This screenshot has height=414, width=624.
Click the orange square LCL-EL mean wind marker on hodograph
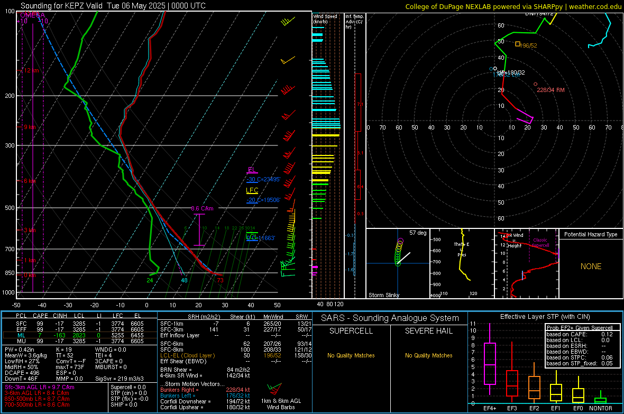click(x=518, y=44)
